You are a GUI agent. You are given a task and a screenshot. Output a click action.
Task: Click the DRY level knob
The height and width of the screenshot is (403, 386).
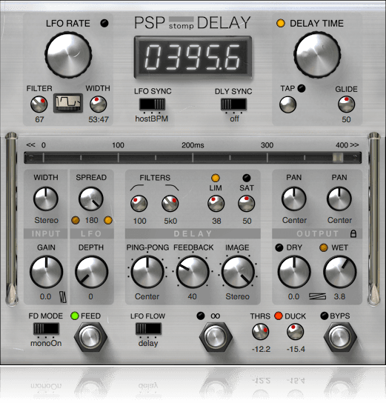(294, 272)
